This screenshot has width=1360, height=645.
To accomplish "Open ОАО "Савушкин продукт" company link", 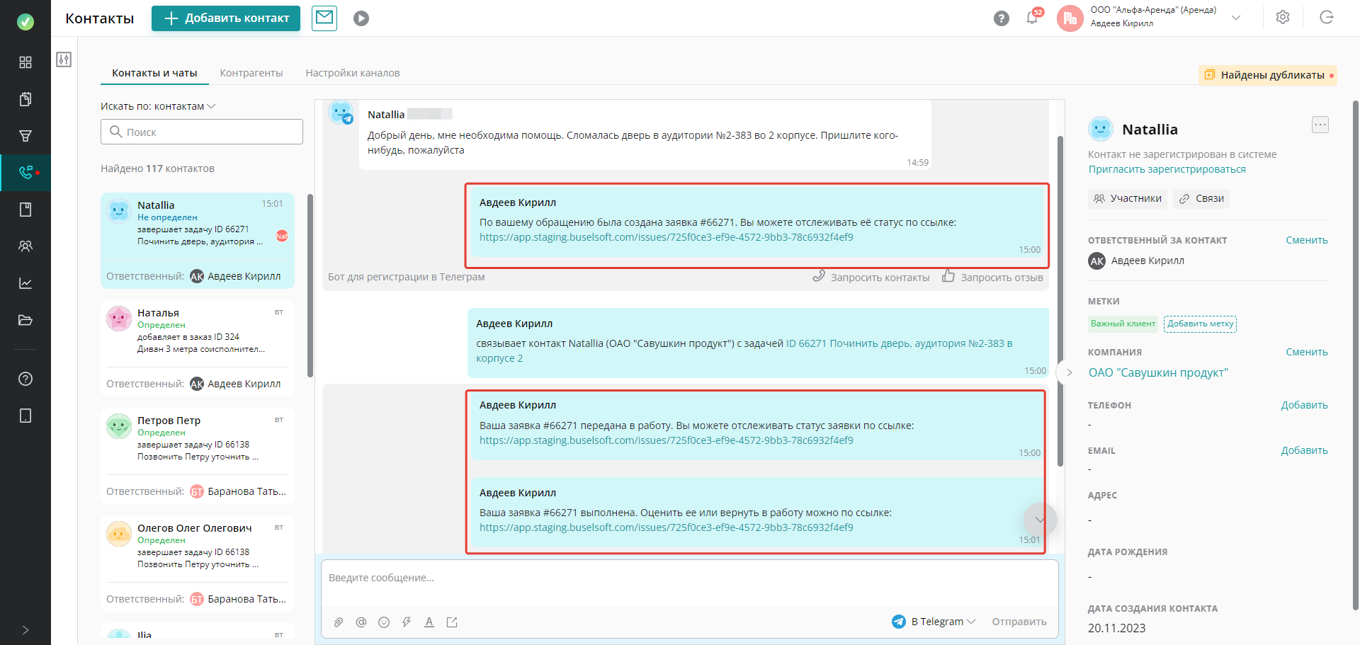I will point(1158,372).
